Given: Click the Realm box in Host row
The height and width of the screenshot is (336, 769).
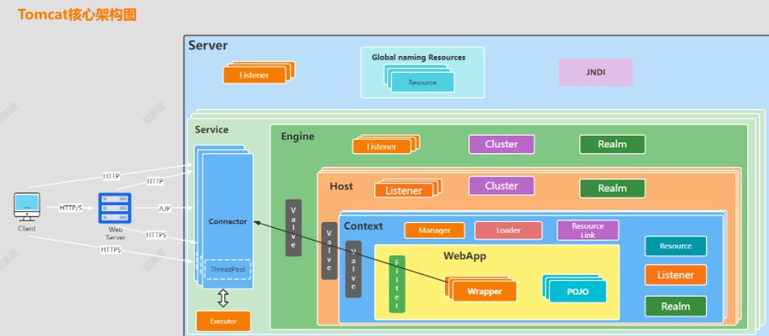Looking at the screenshot, I should (x=612, y=189).
